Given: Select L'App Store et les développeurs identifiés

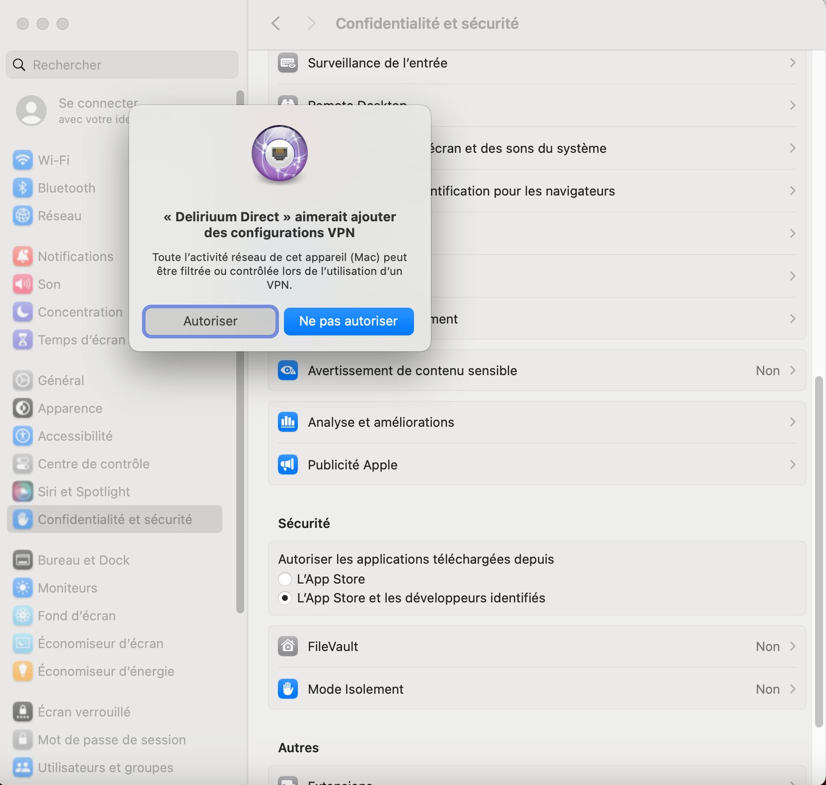Looking at the screenshot, I should [285, 597].
